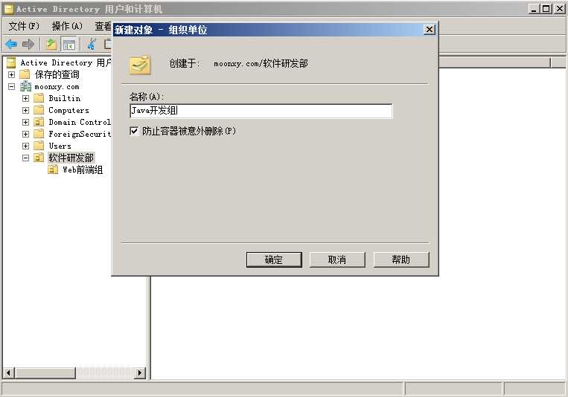
Task: Collapse the moonxy.com domain node
Action: pyautogui.click(x=12, y=86)
